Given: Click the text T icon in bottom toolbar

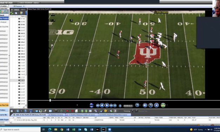Looking at the screenshot, I should 56,111.
